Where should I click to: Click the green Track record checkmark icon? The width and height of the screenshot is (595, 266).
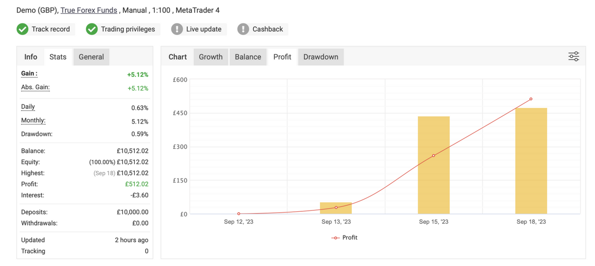[22, 29]
